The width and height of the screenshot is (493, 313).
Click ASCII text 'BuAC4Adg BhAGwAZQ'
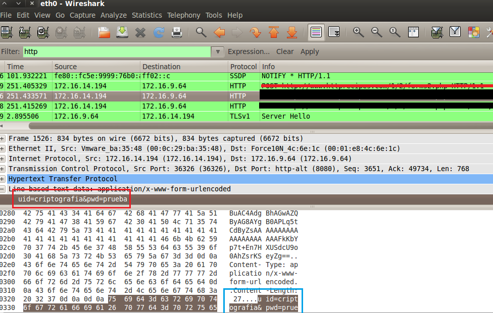click(x=264, y=214)
